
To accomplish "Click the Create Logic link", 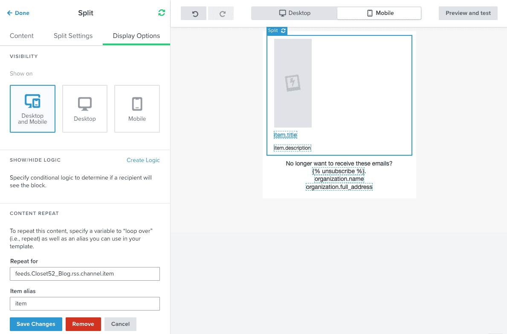I will tap(143, 160).
